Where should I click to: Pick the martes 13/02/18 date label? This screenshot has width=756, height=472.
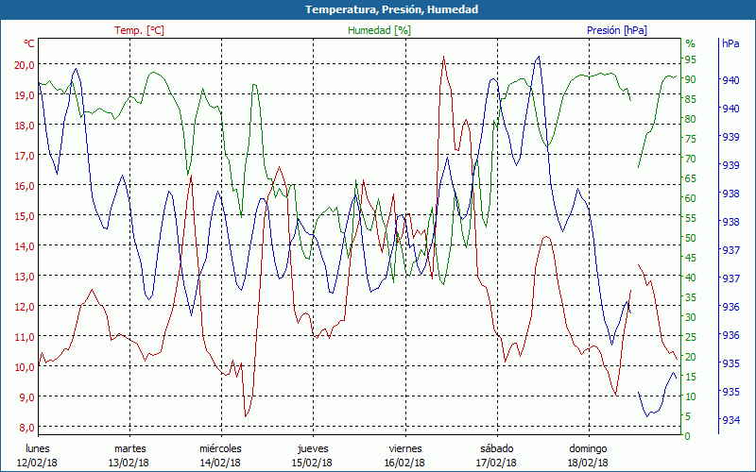point(129,455)
